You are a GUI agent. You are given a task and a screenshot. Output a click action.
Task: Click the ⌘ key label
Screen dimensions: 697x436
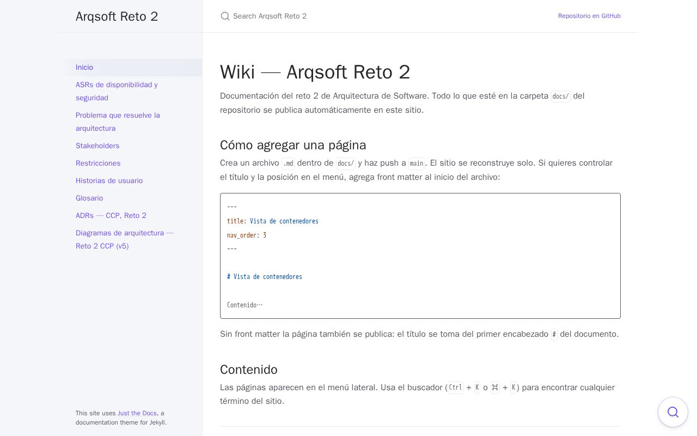(495, 388)
